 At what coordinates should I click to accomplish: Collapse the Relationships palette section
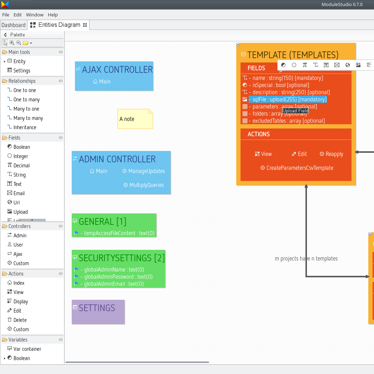(x=61, y=81)
